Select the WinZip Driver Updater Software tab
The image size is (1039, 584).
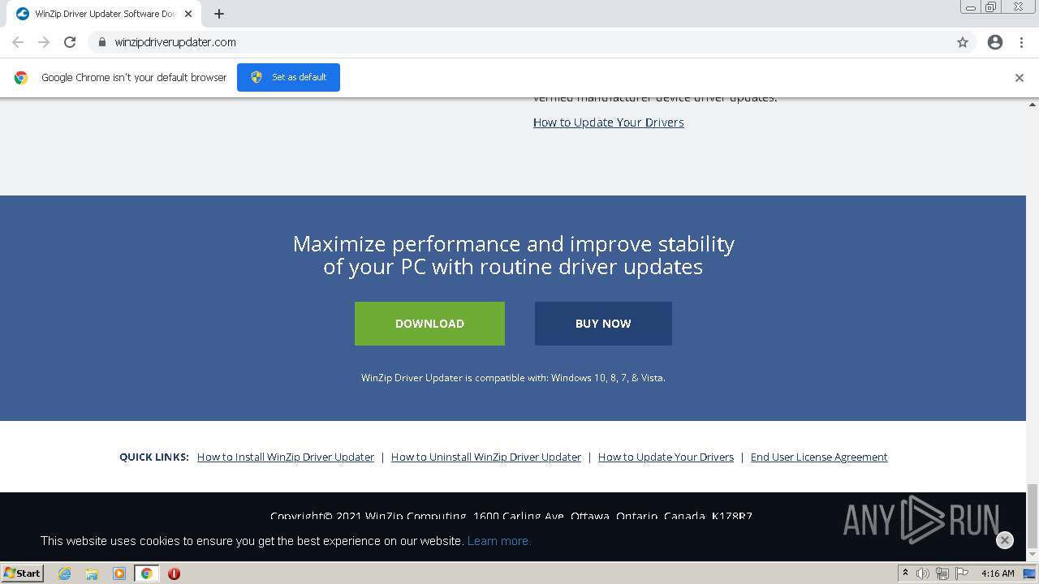[x=102, y=14]
